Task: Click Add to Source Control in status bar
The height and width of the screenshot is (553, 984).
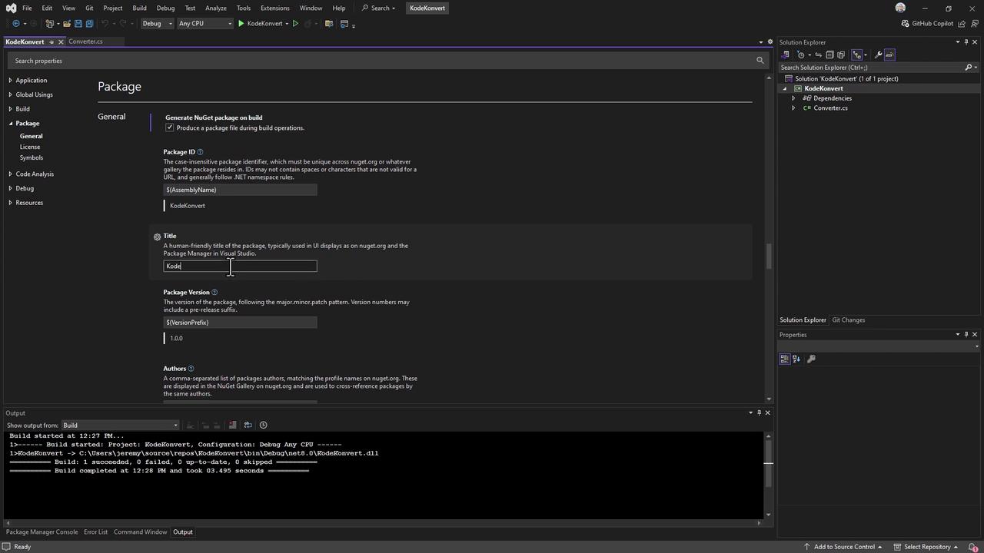Action: (844, 547)
